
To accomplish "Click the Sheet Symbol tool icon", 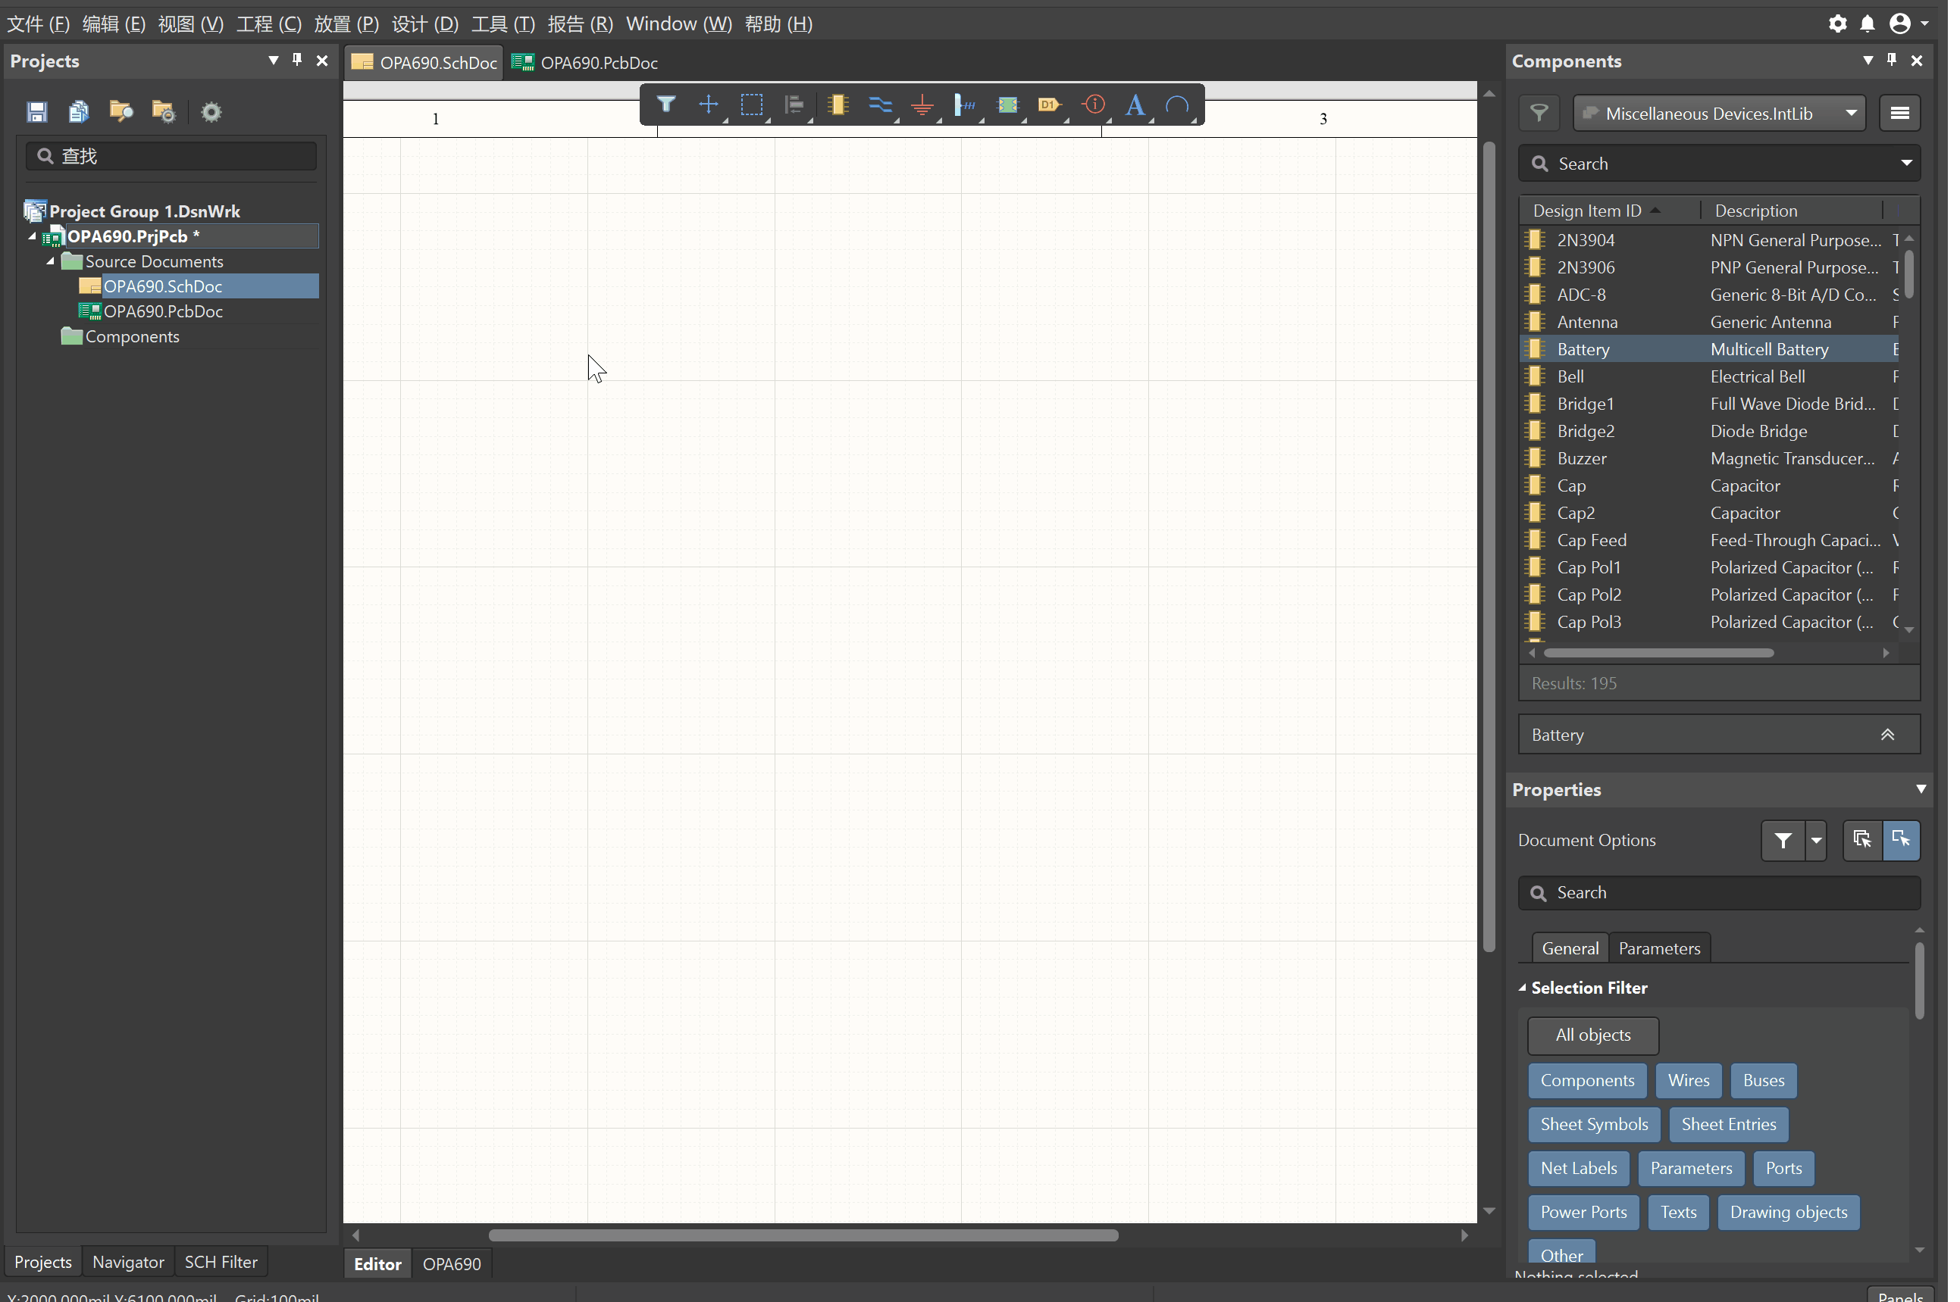I will coord(1007,105).
